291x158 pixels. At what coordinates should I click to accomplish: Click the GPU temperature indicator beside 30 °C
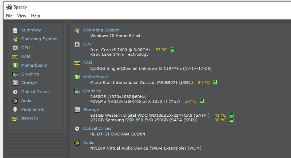[x=202, y=101]
